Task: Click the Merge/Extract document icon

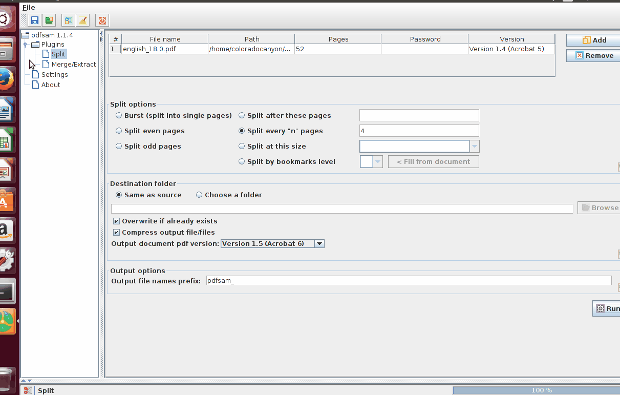Action: coord(46,64)
